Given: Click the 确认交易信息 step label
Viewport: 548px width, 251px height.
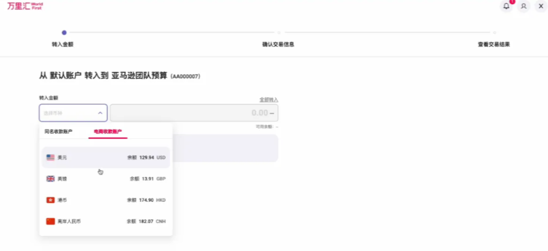Looking at the screenshot, I should coord(278,44).
